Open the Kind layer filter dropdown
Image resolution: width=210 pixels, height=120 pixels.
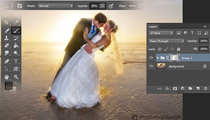click(161, 33)
